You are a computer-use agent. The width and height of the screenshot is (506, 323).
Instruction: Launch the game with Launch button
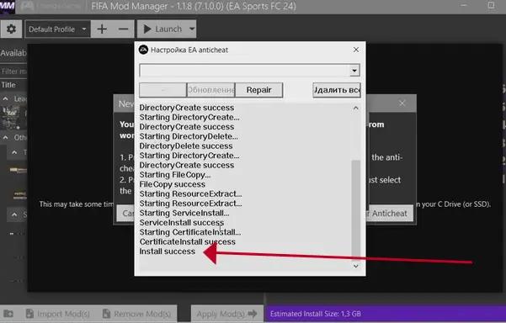coord(162,29)
